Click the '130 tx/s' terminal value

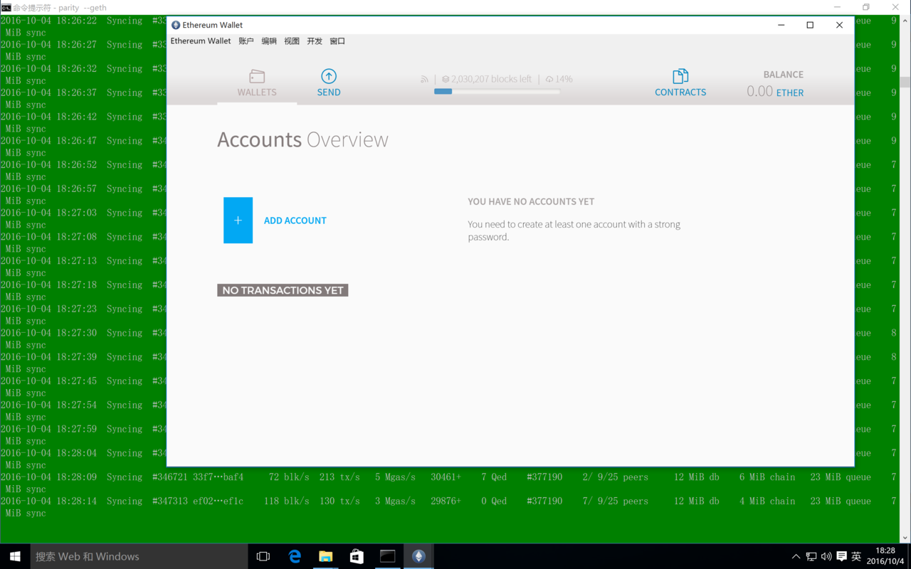tap(339, 501)
